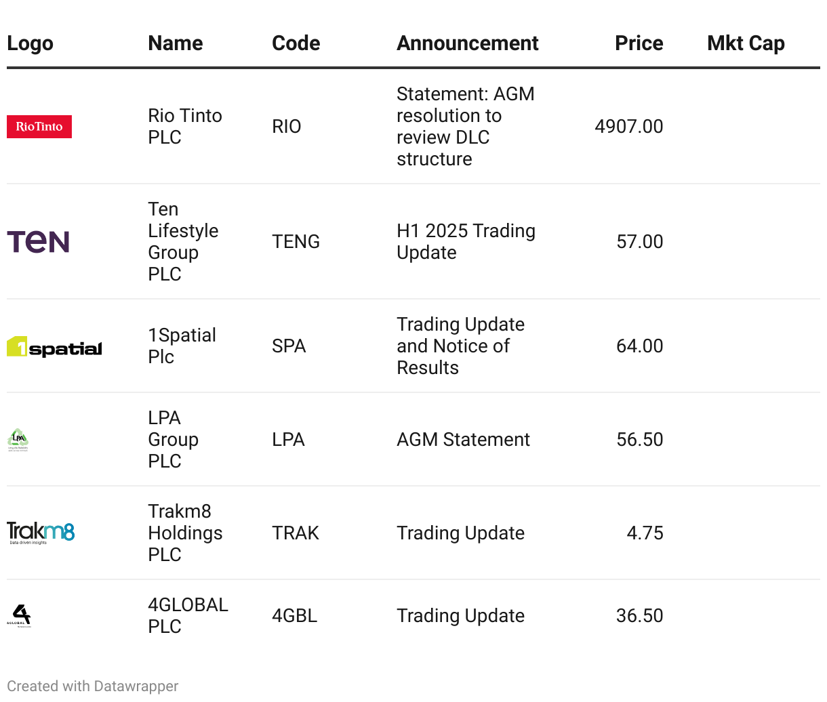
Task: Click the Logo column header
Action: pyautogui.click(x=30, y=43)
